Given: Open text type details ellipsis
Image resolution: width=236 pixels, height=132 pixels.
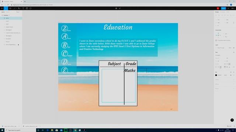Looking at the screenshot, I should (x=234, y=67).
